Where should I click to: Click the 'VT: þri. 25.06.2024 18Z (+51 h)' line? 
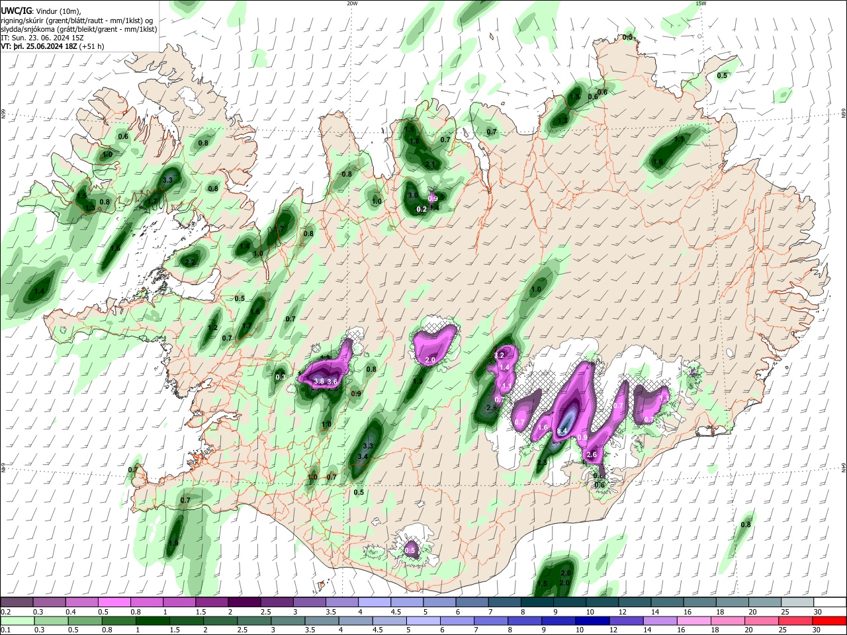click(52, 46)
